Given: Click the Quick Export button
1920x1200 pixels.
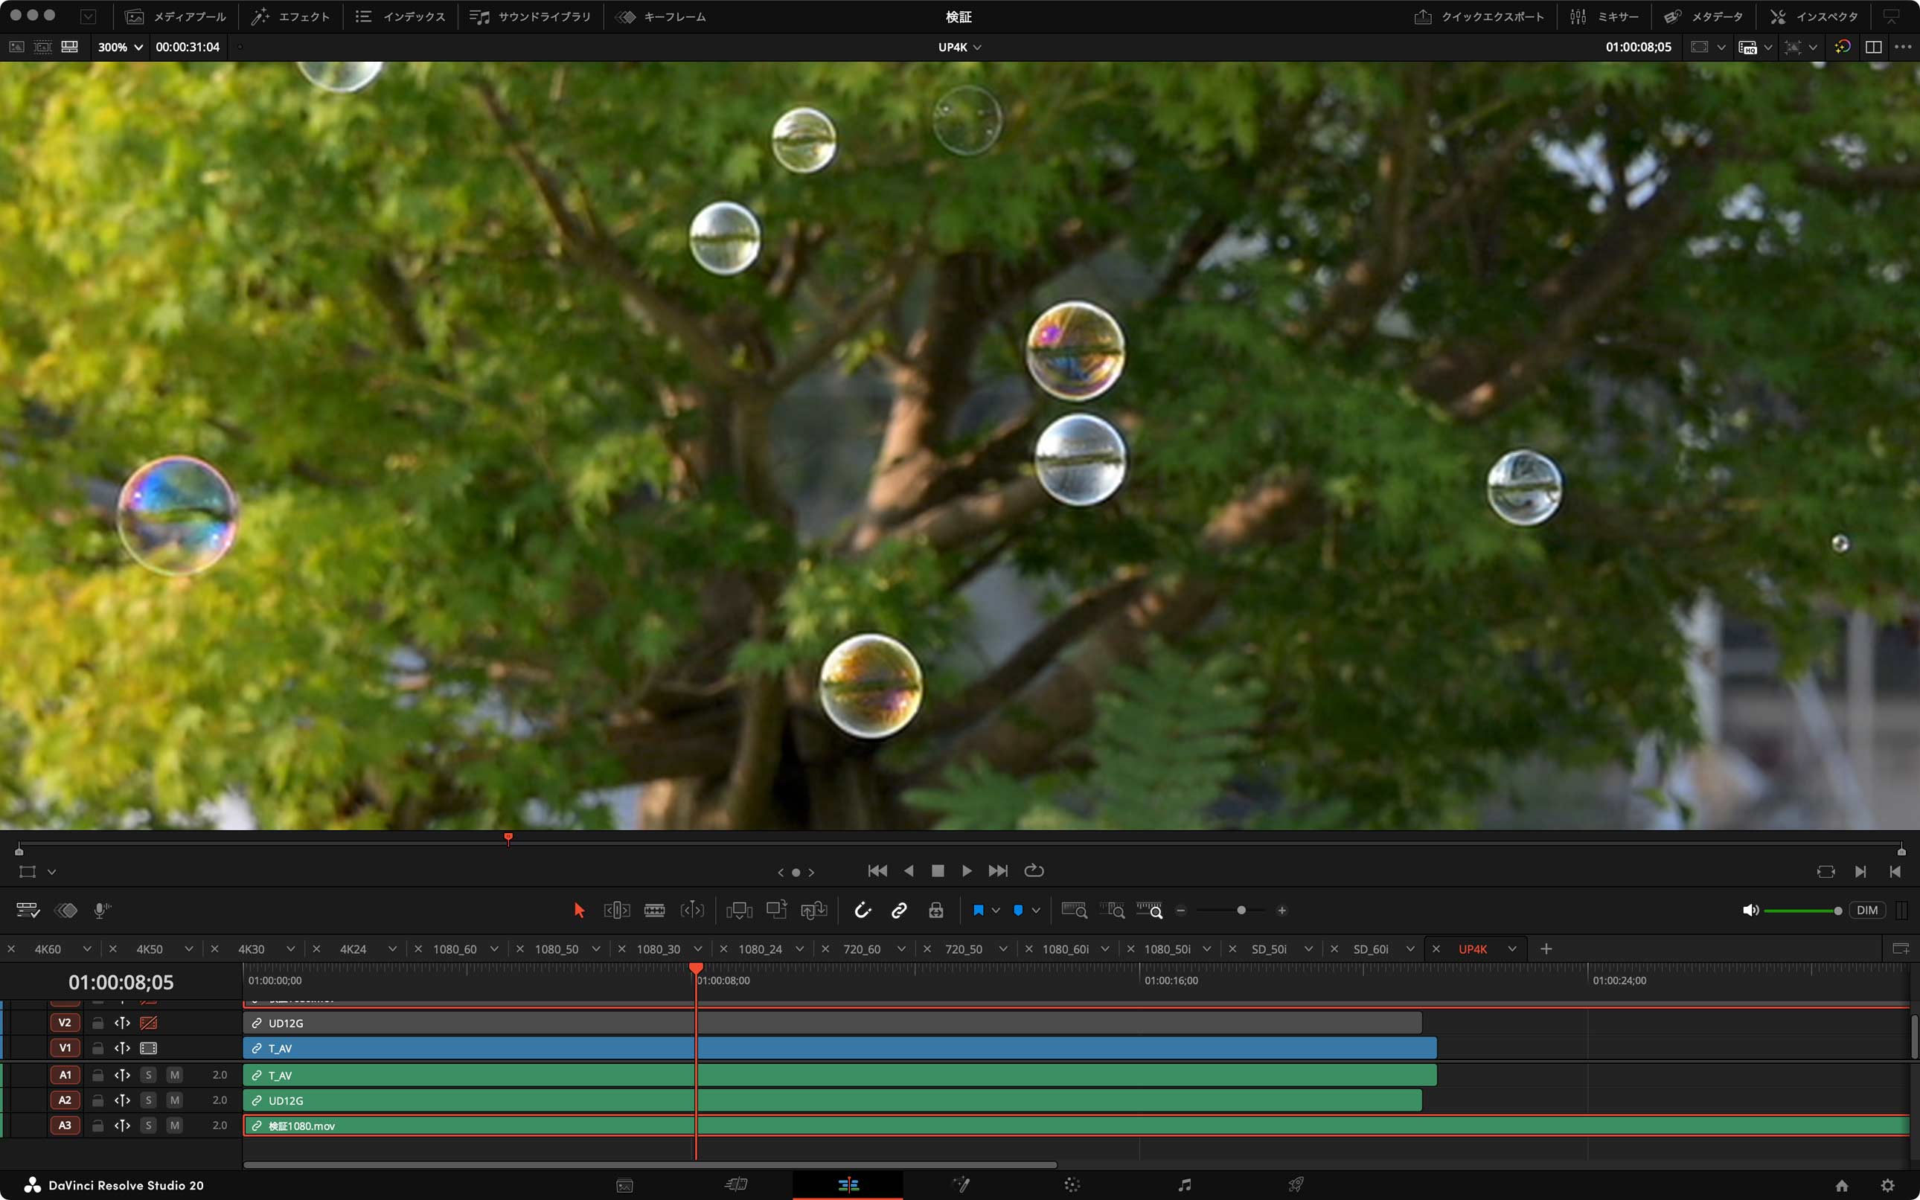Looking at the screenshot, I should pos(1479,16).
